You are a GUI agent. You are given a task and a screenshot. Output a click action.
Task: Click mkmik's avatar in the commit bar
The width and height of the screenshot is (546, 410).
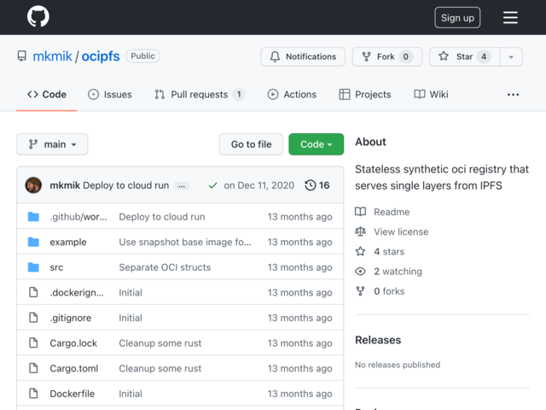[33, 185]
